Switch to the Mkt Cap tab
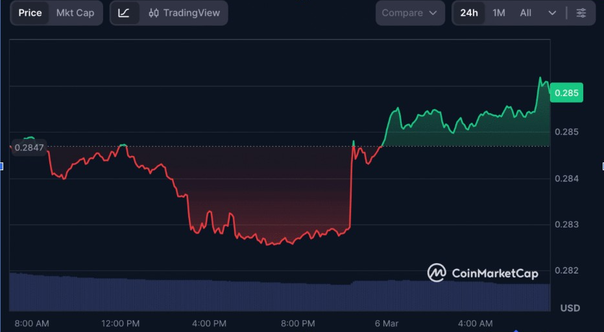Image resolution: width=604 pixels, height=332 pixels. 75,13
